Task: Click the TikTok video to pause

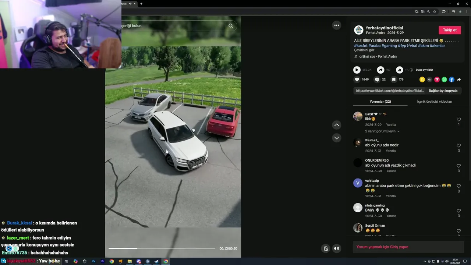Action: 173,136
